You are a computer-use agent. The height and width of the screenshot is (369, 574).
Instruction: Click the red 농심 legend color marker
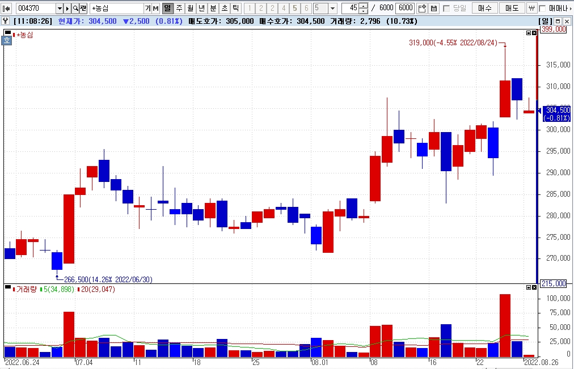pyautogui.click(x=14, y=35)
